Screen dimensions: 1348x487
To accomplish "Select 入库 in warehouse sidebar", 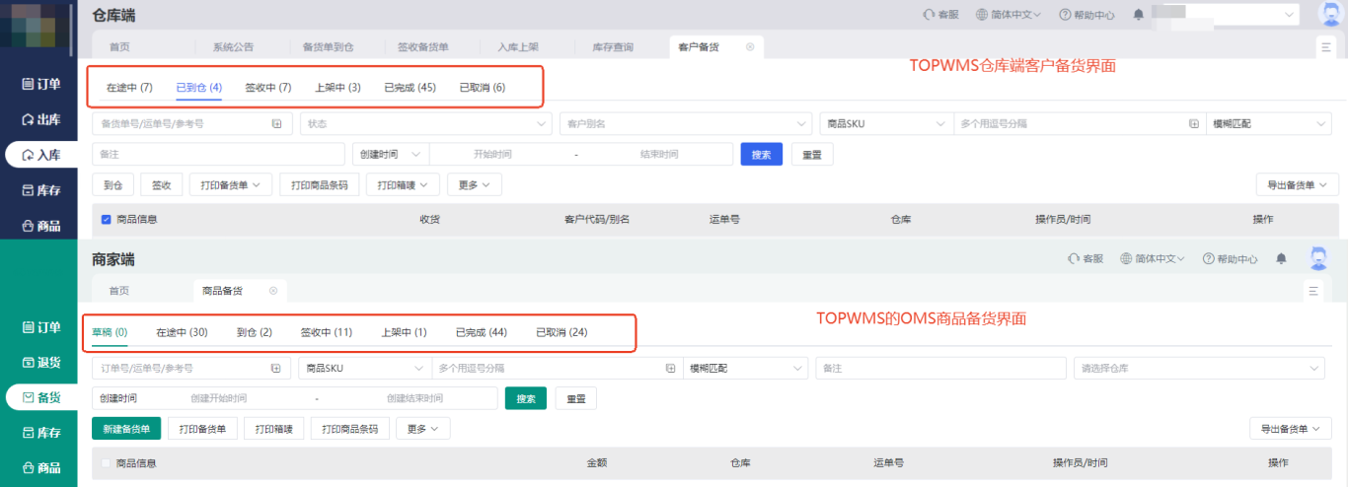I will (x=42, y=155).
